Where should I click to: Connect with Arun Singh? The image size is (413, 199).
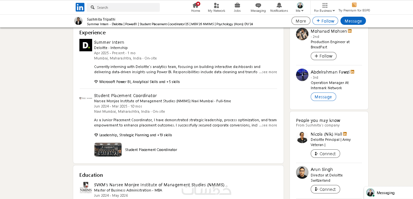click(325, 189)
